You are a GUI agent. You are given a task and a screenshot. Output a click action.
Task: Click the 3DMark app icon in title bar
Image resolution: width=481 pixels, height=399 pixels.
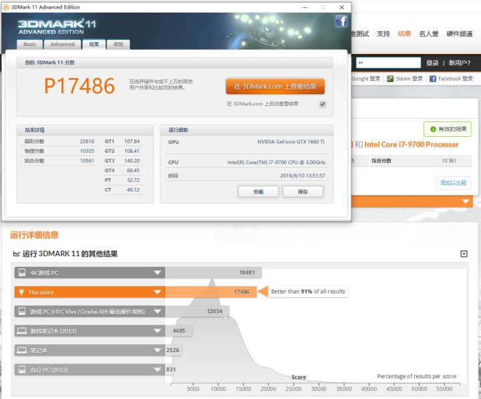tap(5, 7)
